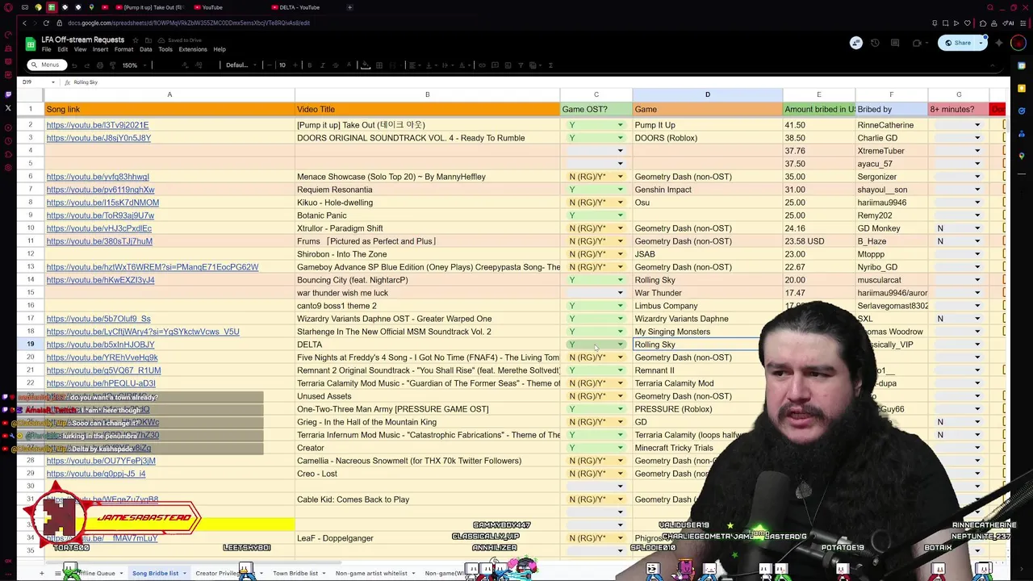Select column D header
This screenshot has height=581, width=1033.
pyautogui.click(x=708, y=94)
